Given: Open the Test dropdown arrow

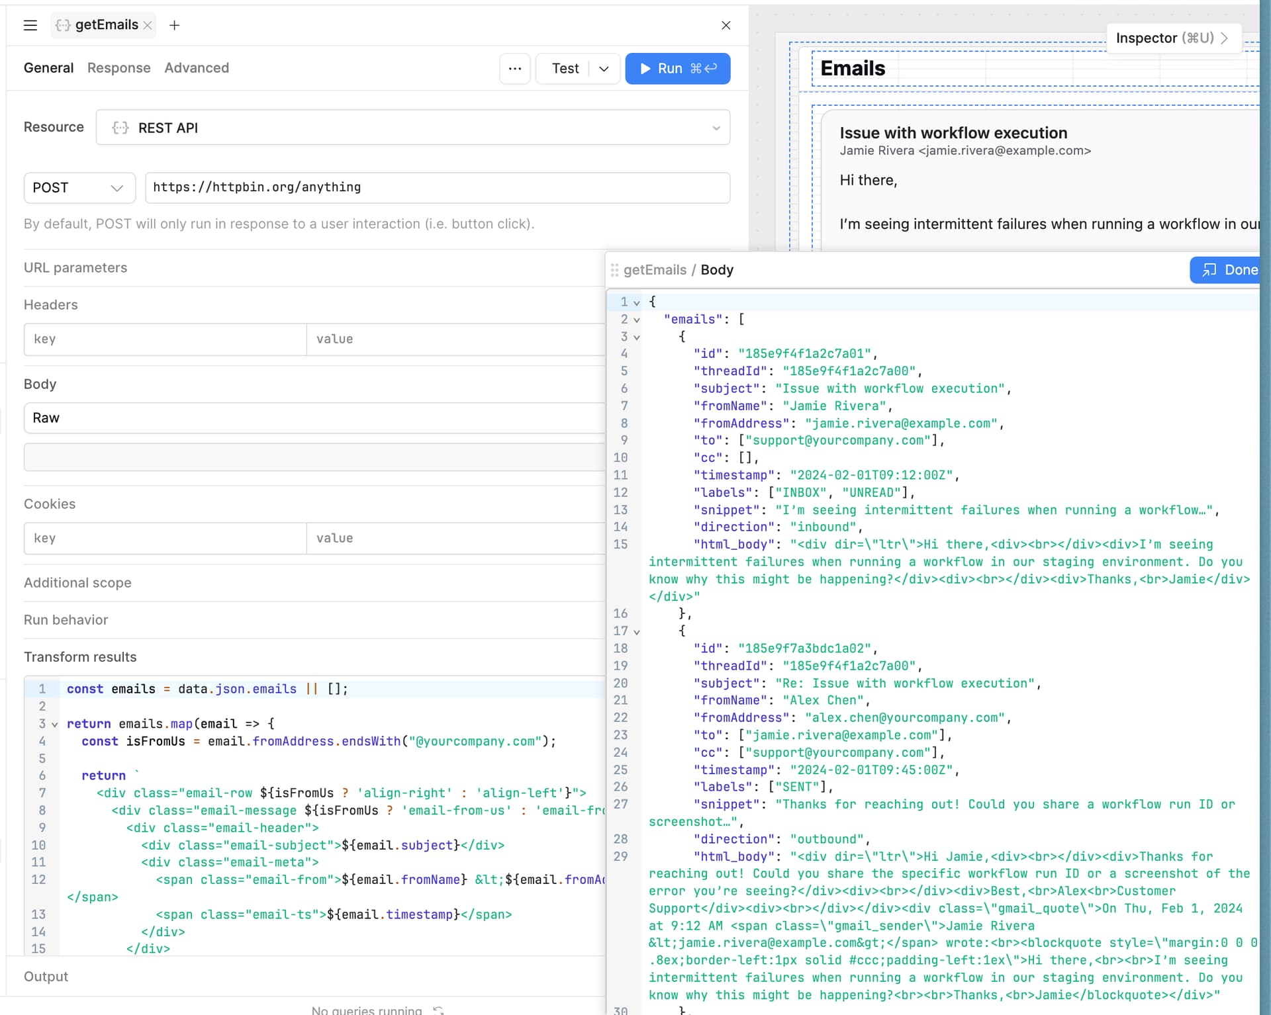Looking at the screenshot, I should (x=604, y=68).
